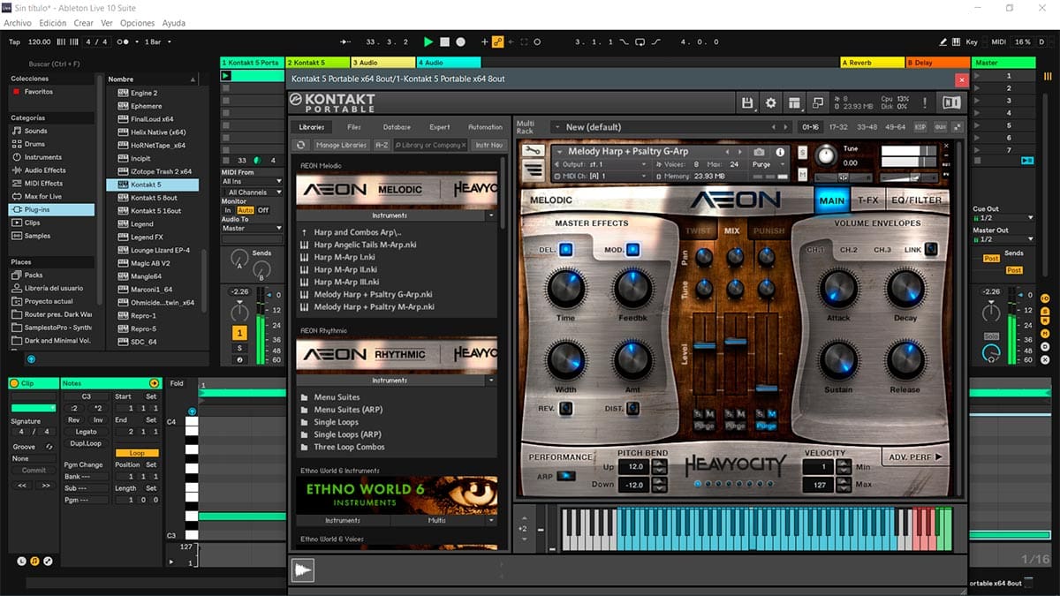This screenshot has height=596, width=1060.
Task: Open ADV. PERF panel button
Action: 914,457
